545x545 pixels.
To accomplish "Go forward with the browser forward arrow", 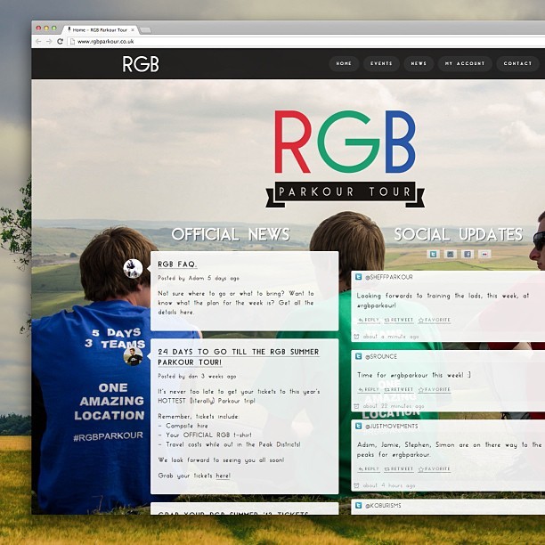I will pyautogui.click(x=49, y=41).
